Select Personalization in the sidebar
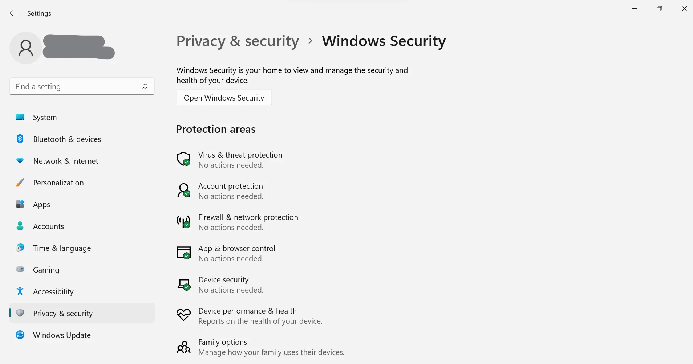The height and width of the screenshot is (364, 693). click(x=58, y=183)
